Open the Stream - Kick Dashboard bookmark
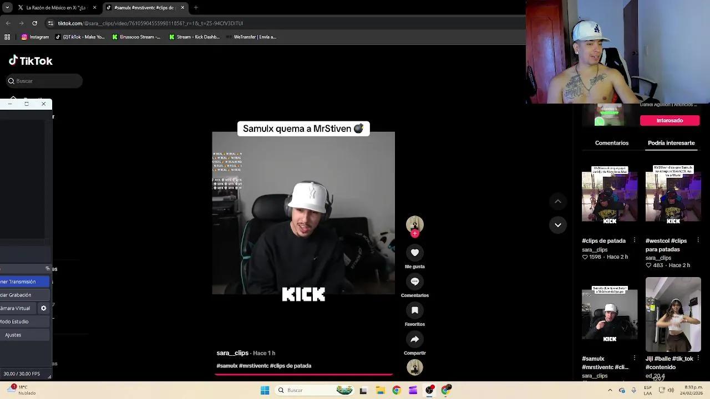Image resolution: width=710 pixels, height=399 pixels. click(194, 37)
